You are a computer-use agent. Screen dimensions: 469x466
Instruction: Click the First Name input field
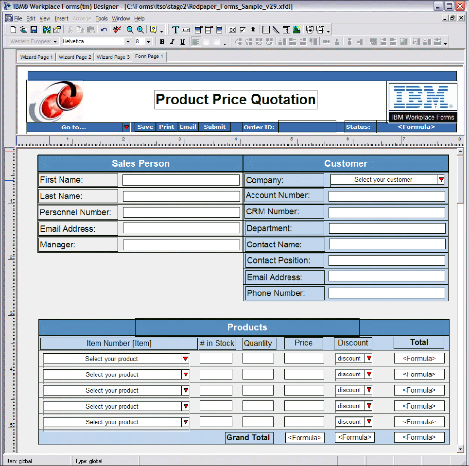click(181, 180)
